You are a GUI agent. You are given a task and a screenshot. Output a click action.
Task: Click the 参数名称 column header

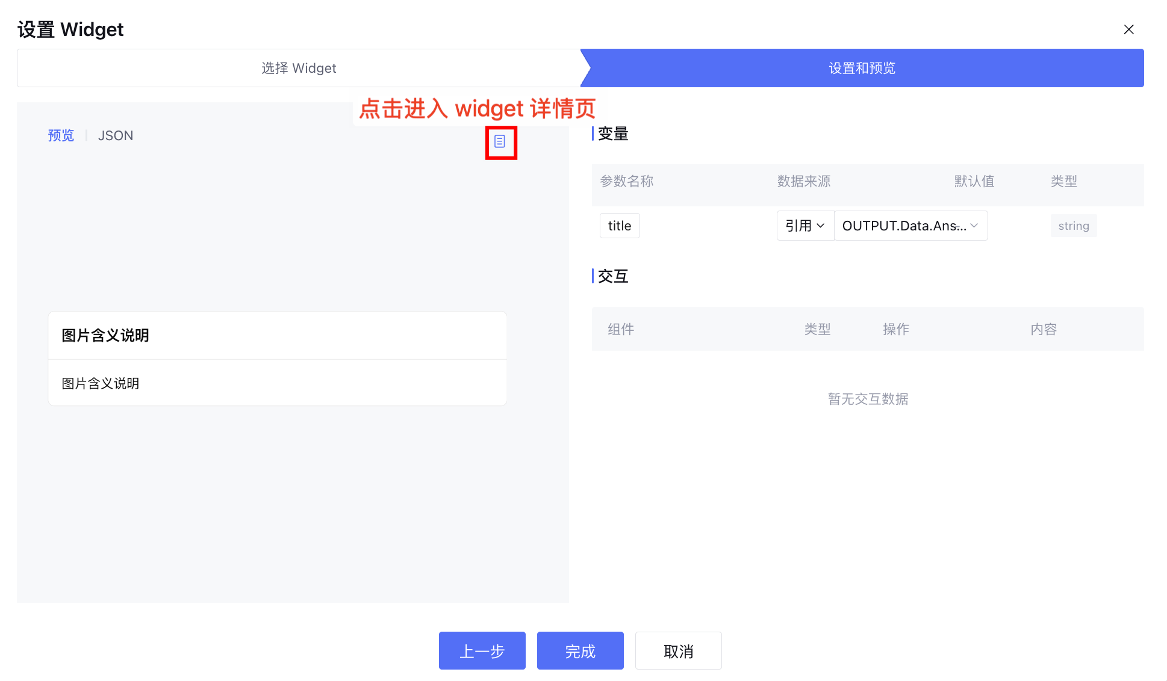[x=626, y=181]
